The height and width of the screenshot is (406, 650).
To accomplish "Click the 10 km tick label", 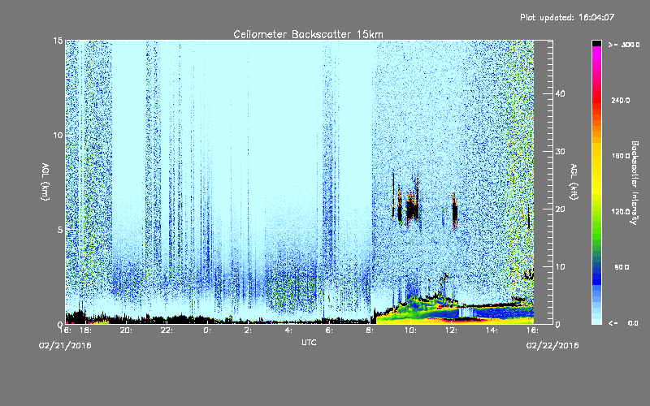I will 58,135.
